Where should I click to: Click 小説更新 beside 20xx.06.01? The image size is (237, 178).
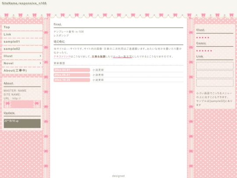click(x=98, y=75)
